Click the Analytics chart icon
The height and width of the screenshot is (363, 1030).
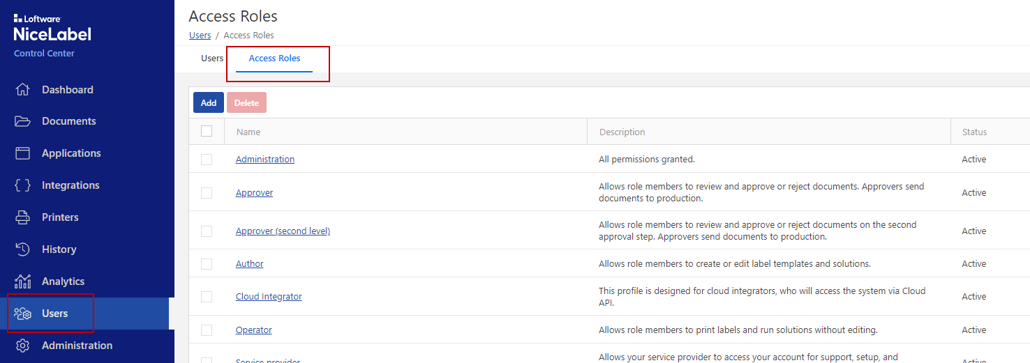tap(23, 281)
